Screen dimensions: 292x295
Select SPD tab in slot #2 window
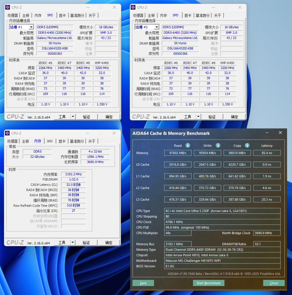(x=175, y=15)
